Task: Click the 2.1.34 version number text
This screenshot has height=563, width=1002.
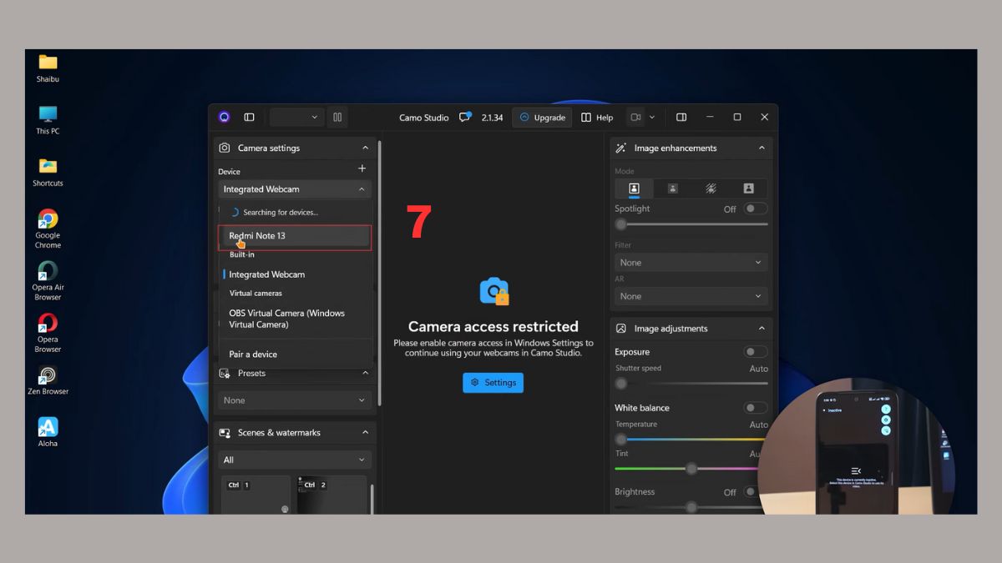Action: click(492, 118)
